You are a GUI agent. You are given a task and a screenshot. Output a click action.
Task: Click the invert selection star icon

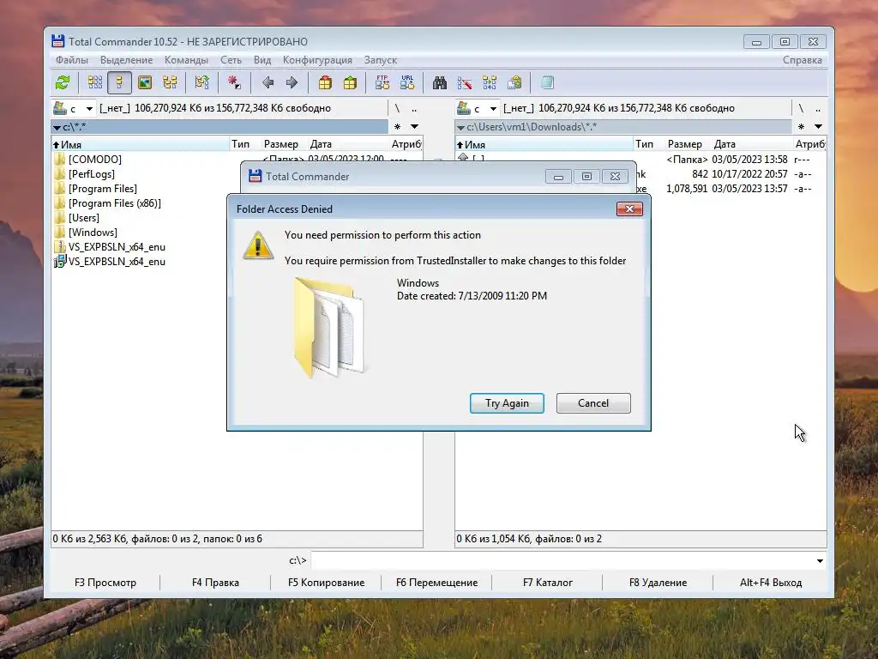click(234, 83)
